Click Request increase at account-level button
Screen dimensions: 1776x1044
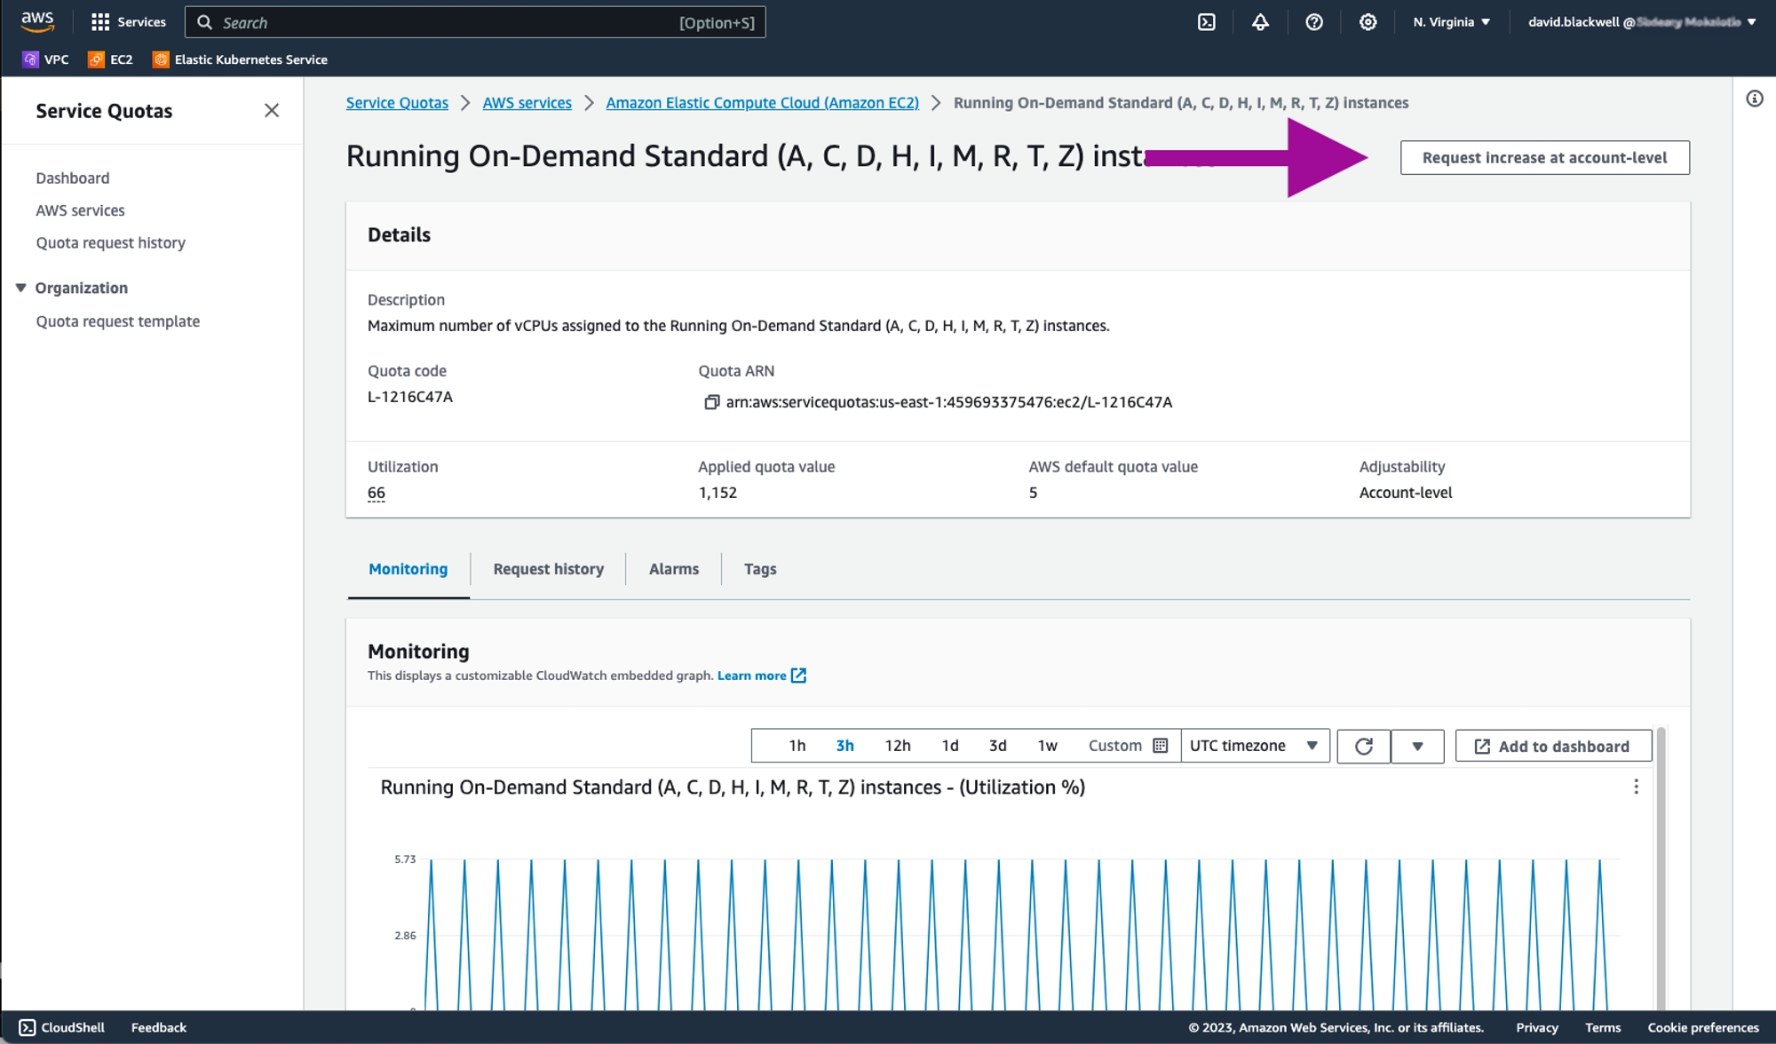pyautogui.click(x=1544, y=158)
